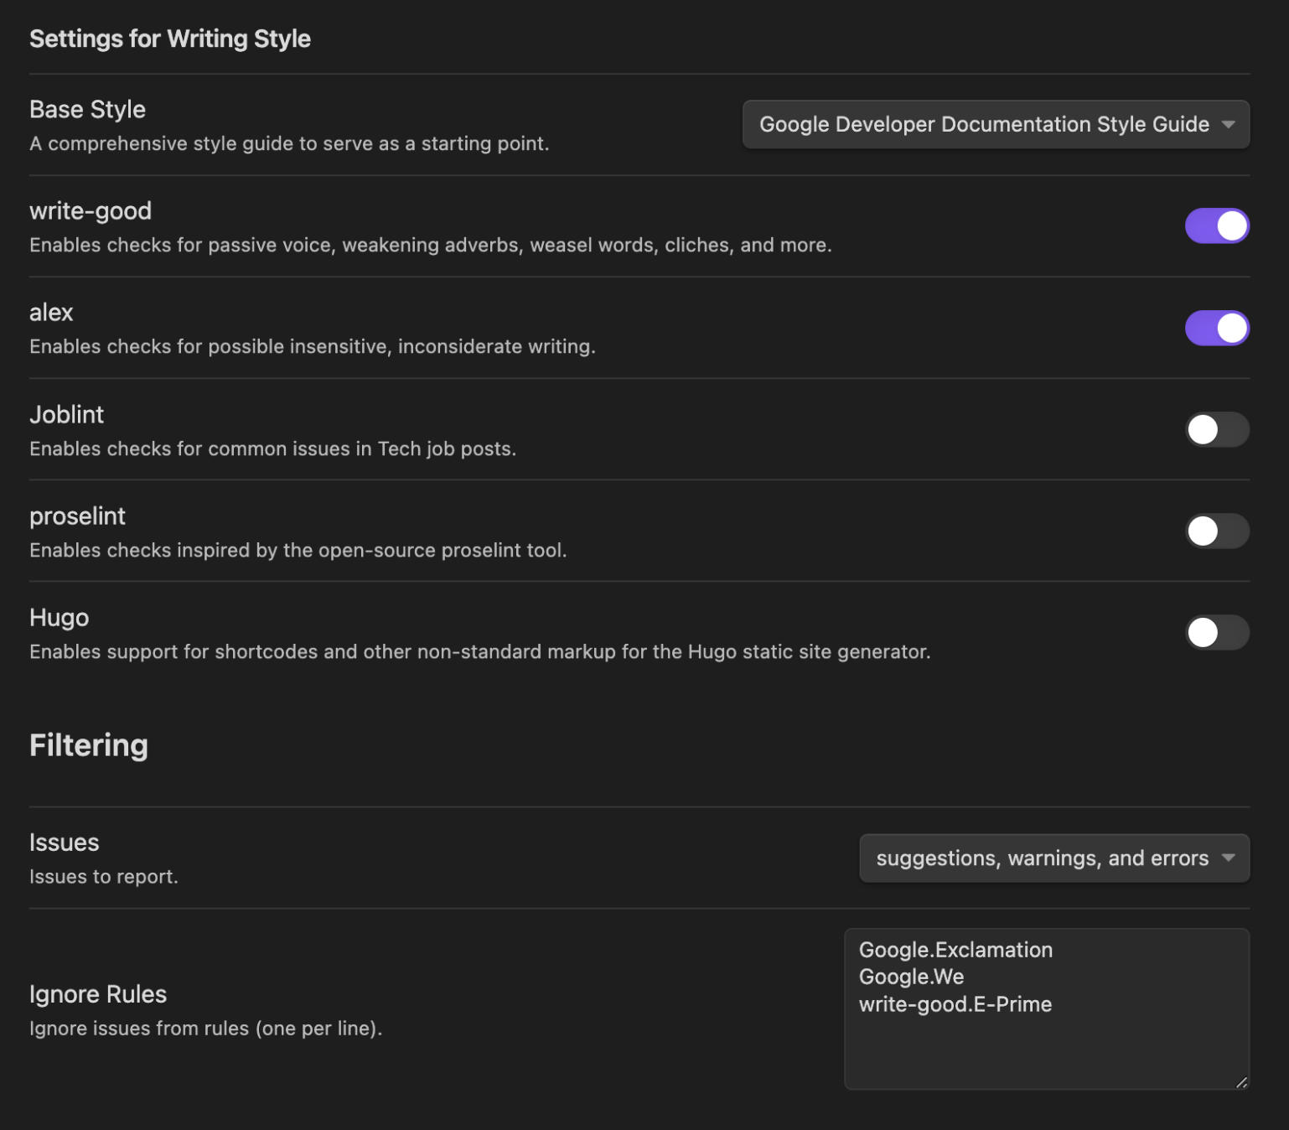The height and width of the screenshot is (1130, 1289).
Task: Enable Hugo shortcode support toggle
Action: 1217,632
